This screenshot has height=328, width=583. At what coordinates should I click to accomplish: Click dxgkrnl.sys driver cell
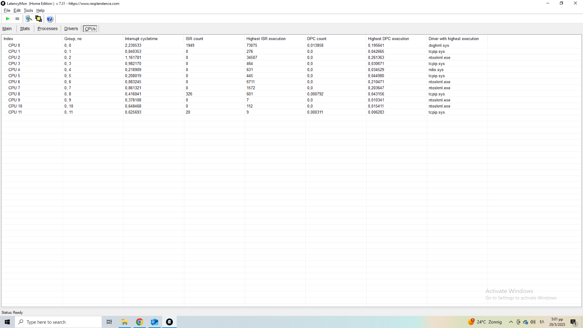click(439, 46)
